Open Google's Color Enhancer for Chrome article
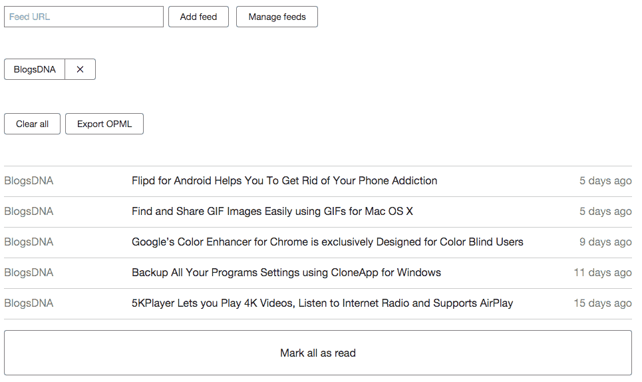 pos(327,242)
